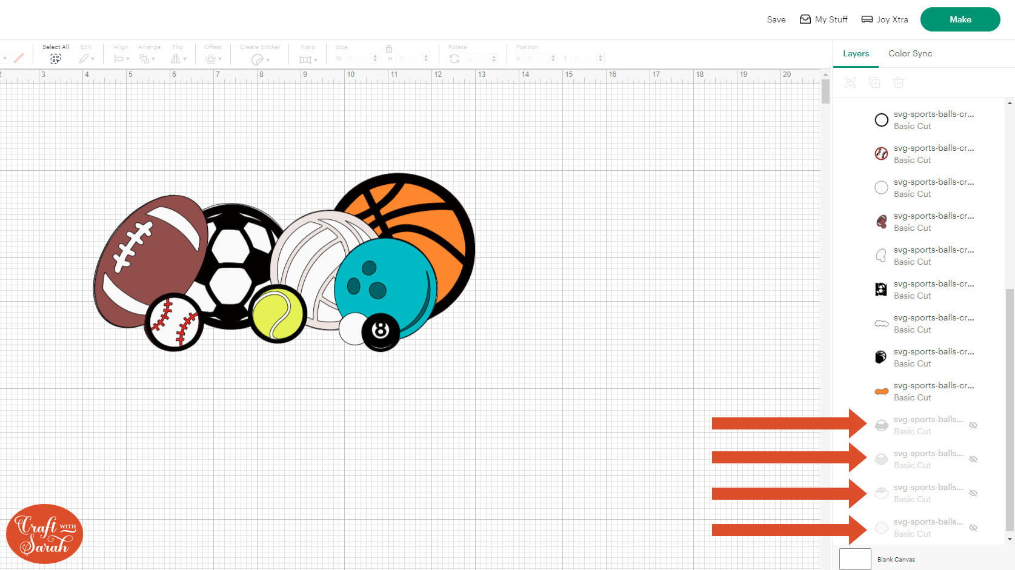Click the Warp tool icon
The image size is (1015, 570).
(x=305, y=59)
